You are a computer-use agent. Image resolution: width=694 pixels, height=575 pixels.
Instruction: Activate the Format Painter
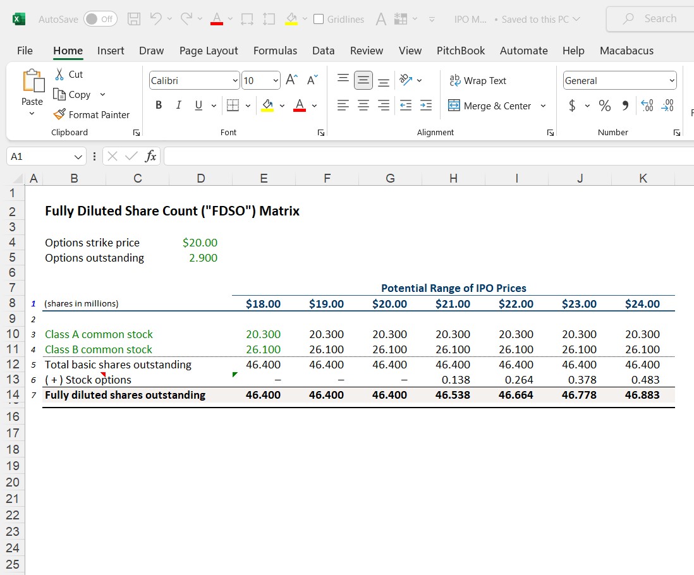tap(92, 115)
